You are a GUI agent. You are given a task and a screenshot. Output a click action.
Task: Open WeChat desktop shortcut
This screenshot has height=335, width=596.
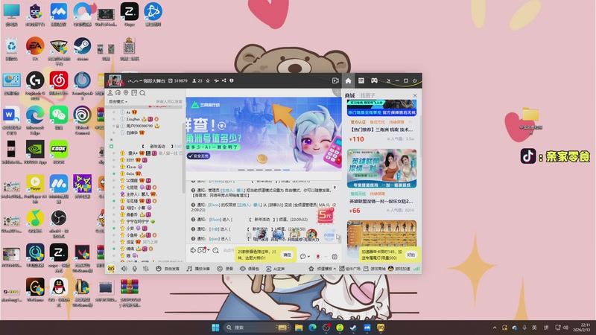[59, 118]
